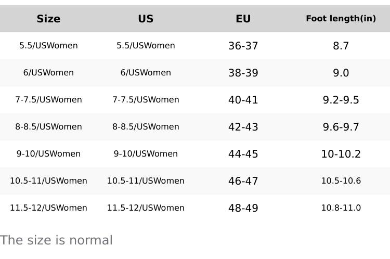This screenshot has height=259, width=390.
Task: Click the Foot length(in) header
Action: tap(341, 19)
